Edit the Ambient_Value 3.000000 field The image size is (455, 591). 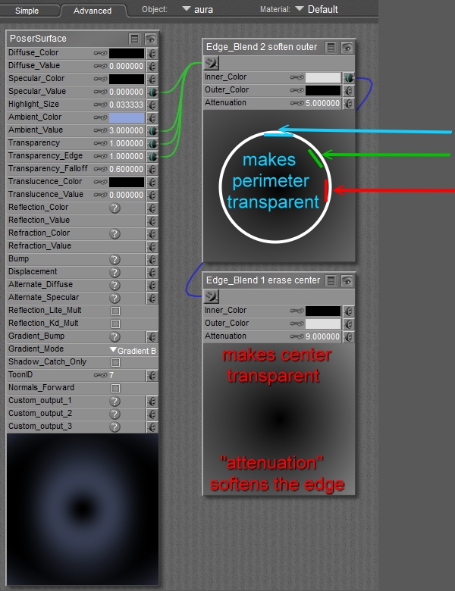[127, 131]
